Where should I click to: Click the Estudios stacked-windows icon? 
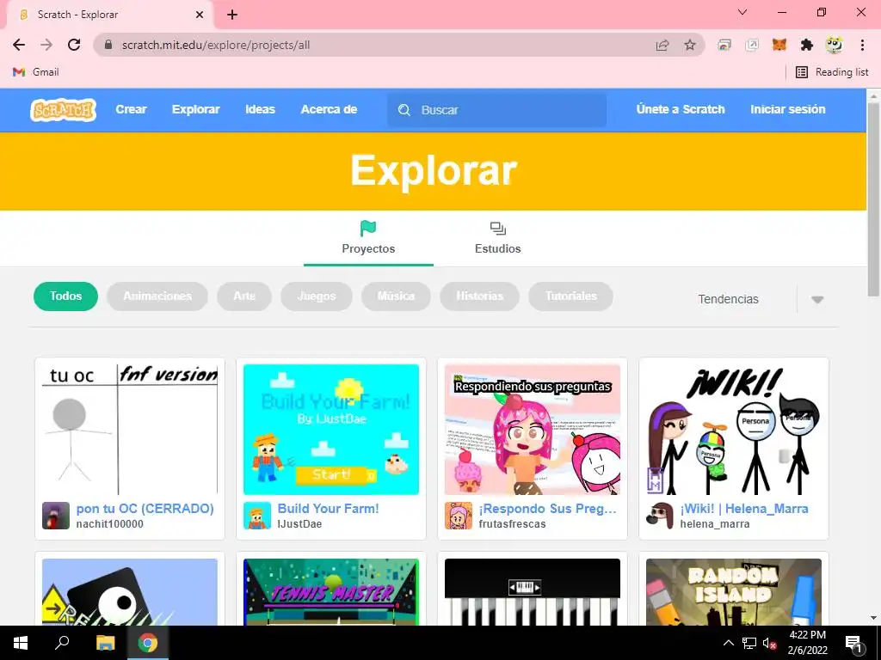498,229
